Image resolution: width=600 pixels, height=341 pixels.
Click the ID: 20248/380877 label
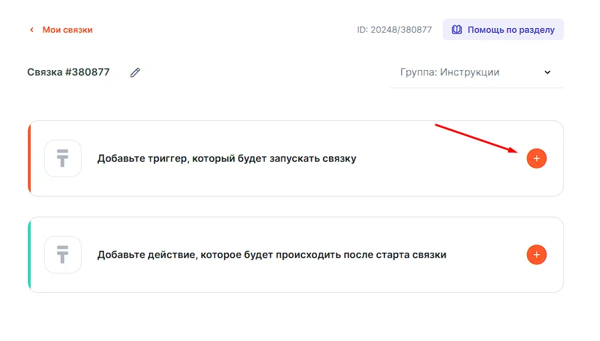394,29
